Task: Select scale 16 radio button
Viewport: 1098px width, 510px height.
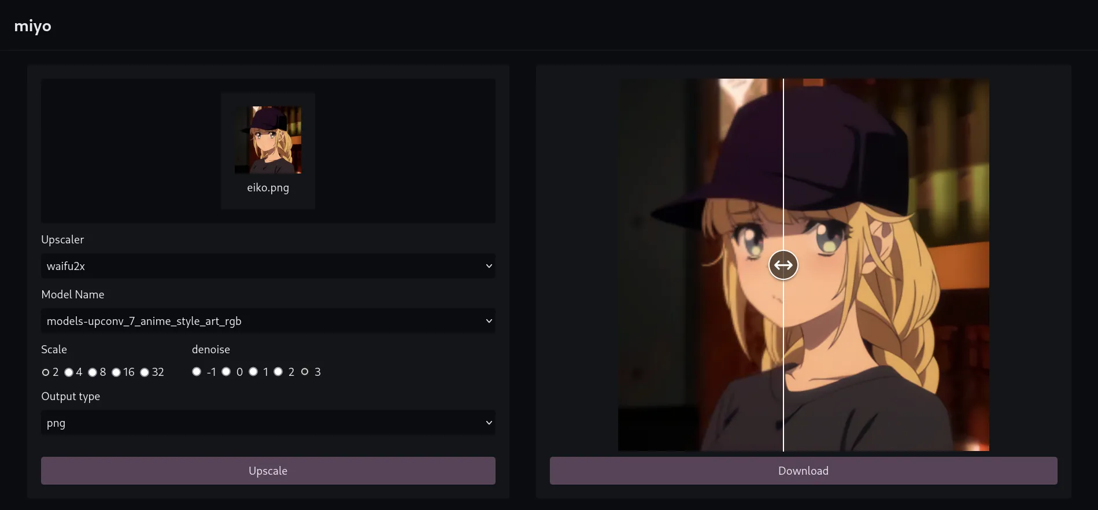Action: pos(116,372)
